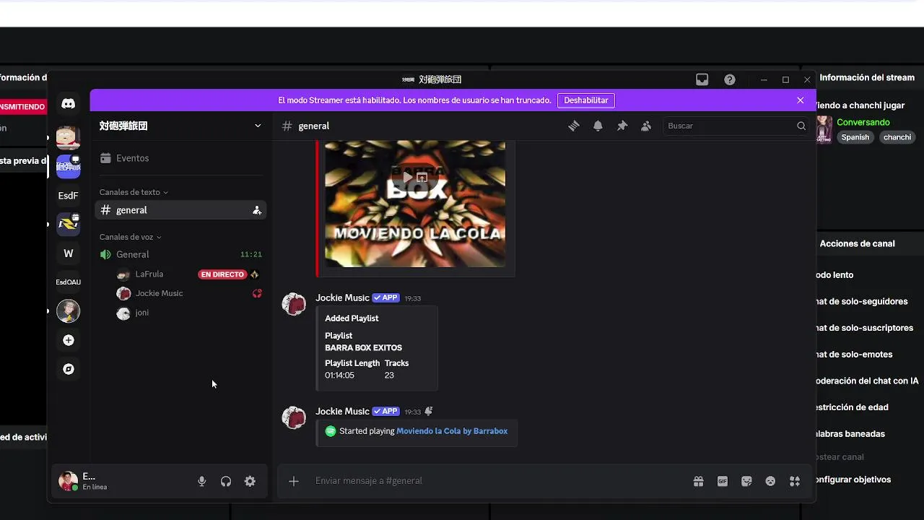This screenshot has height=520, width=924.
Task: Deafen with the headphones icon
Action: click(x=226, y=482)
